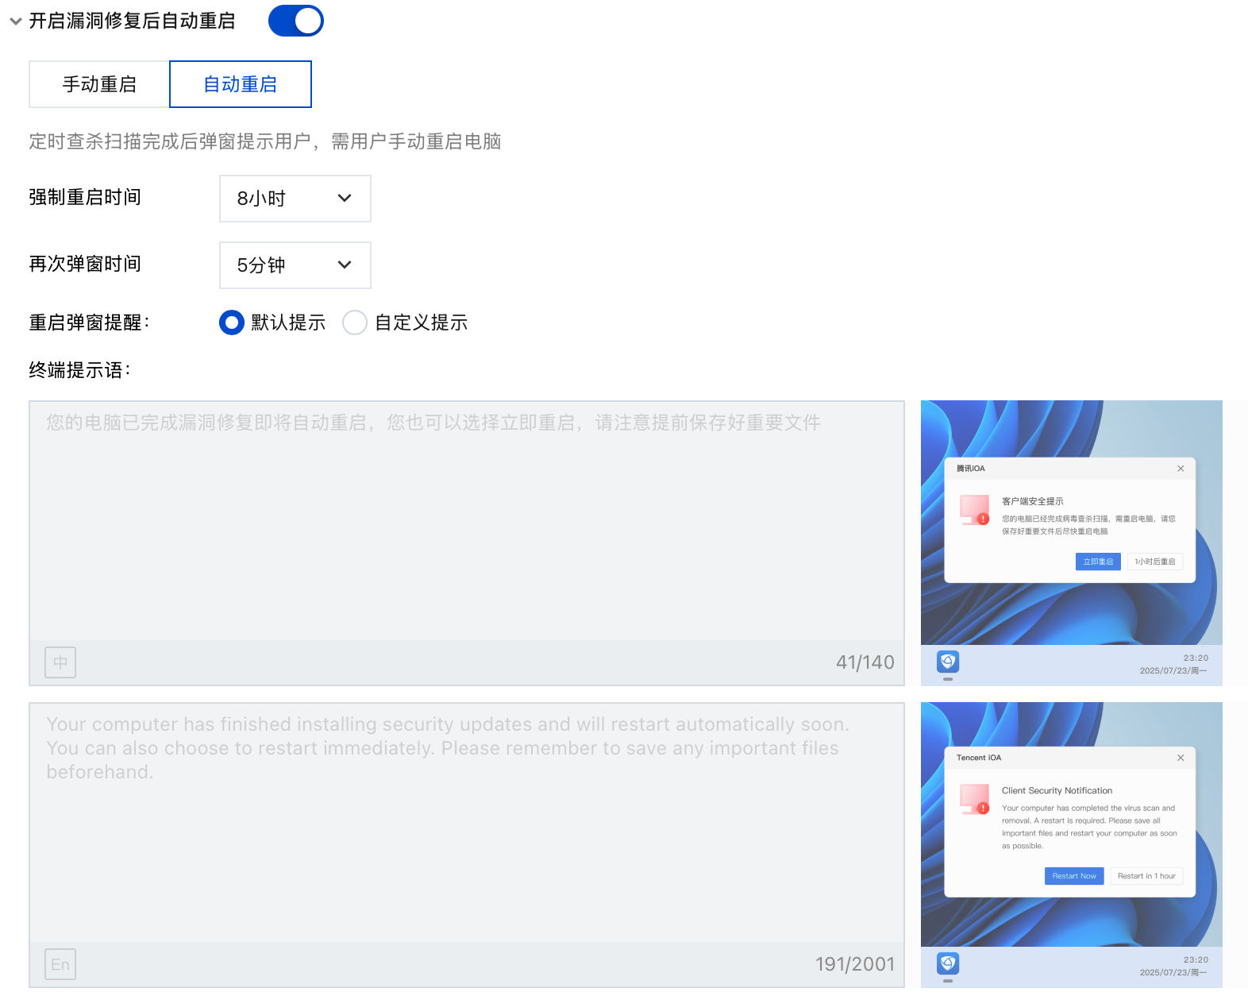This screenshot has width=1248, height=996.
Task: Click the 终端提示语 label
Action: (80, 370)
